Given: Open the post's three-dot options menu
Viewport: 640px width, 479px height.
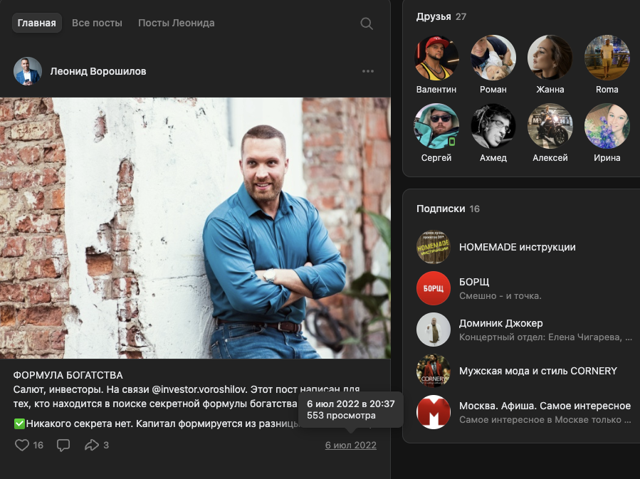Looking at the screenshot, I should (368, 71).
